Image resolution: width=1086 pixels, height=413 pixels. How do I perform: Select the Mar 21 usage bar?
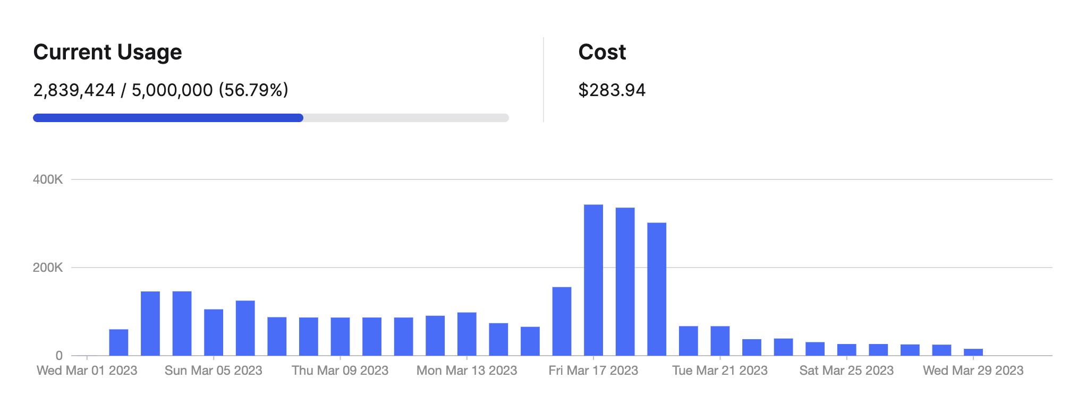pos(720,341)
